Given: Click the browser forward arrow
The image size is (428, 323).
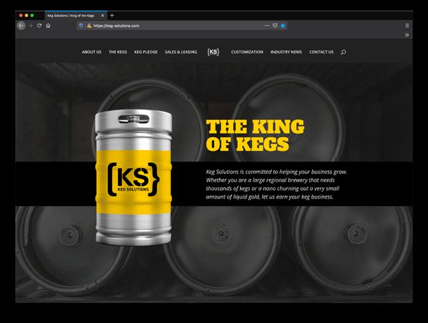Looking at the screenshot, I should click(x=30, y=26).
